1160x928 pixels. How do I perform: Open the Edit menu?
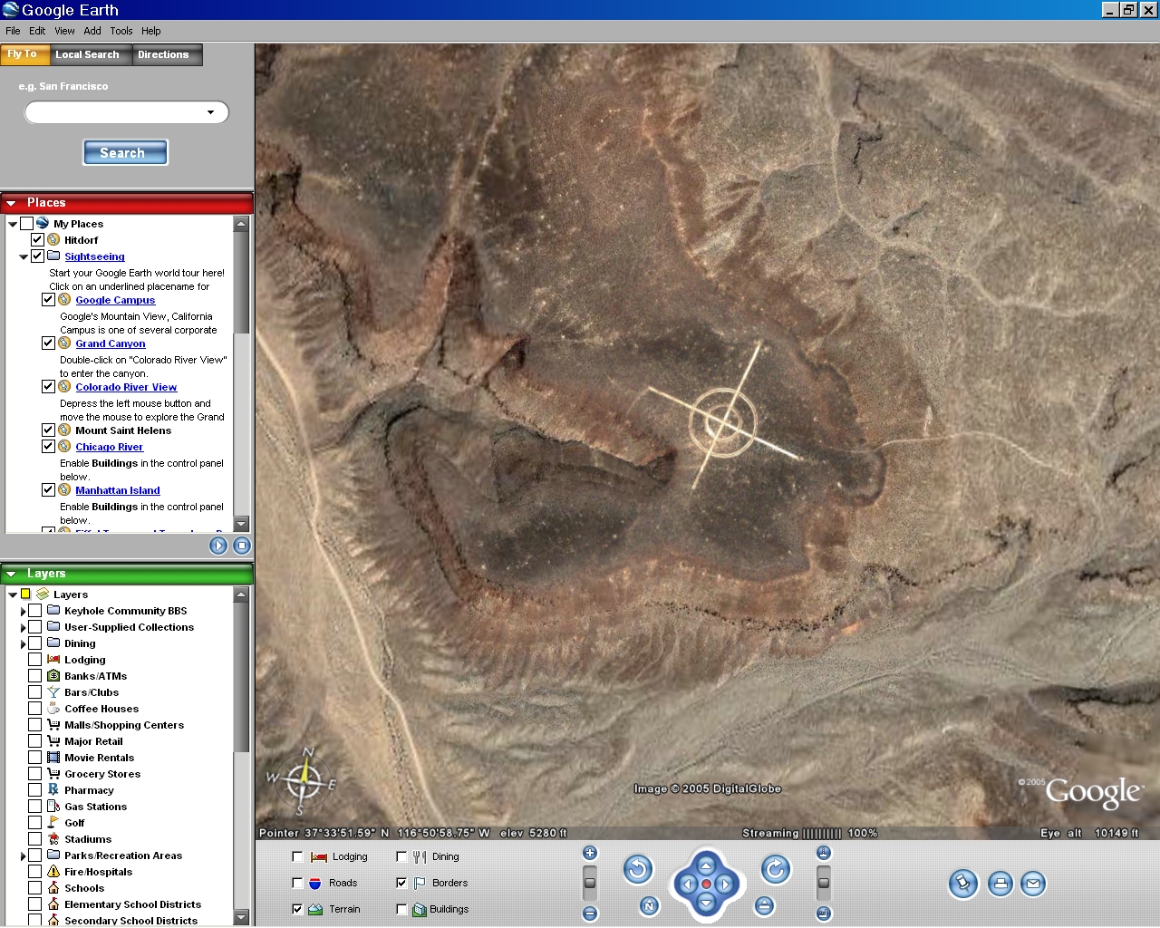[x=37, y=31]
